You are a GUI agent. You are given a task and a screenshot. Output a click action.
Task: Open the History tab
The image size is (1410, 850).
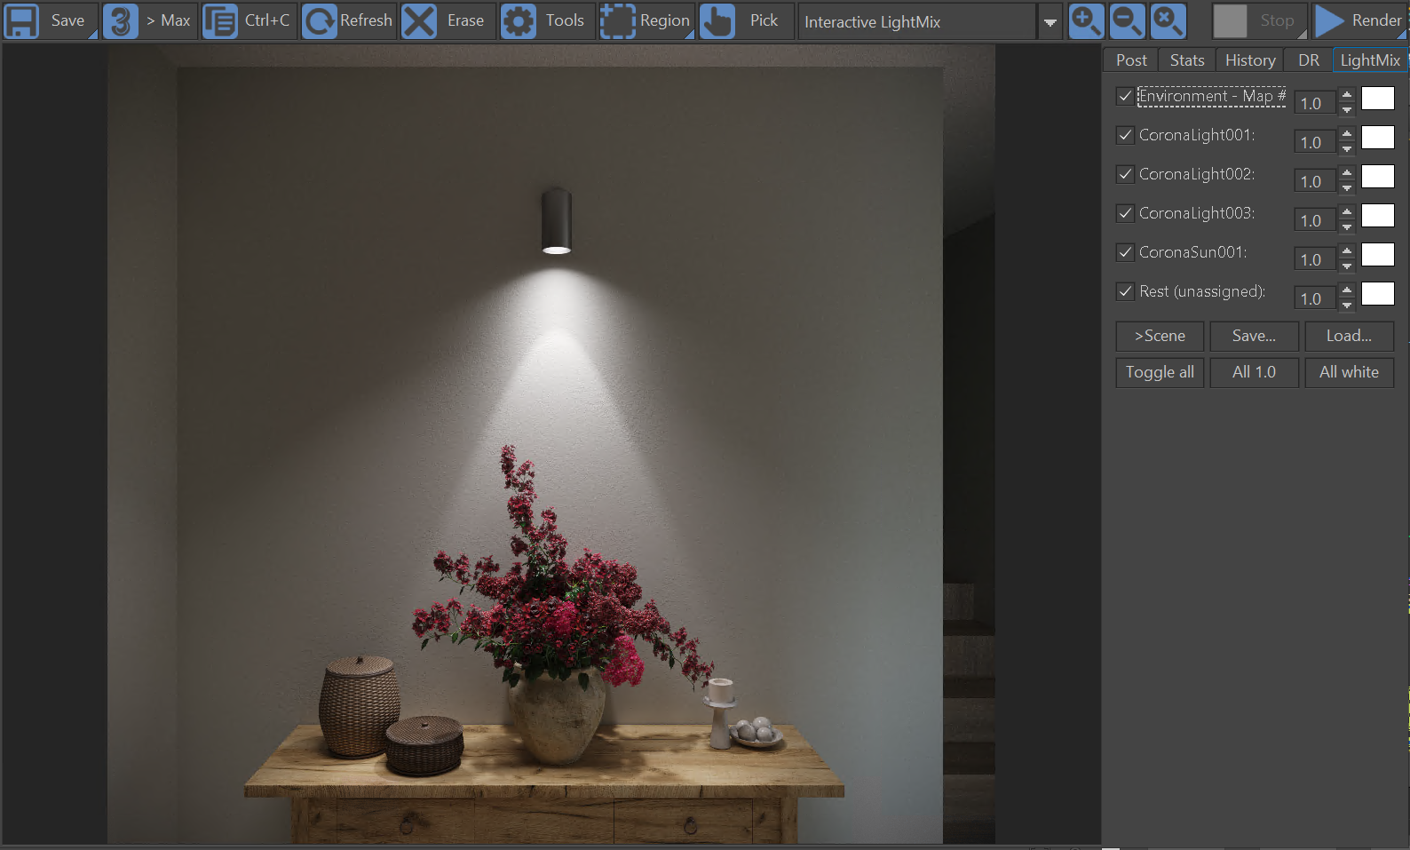tap(1250, 60)
